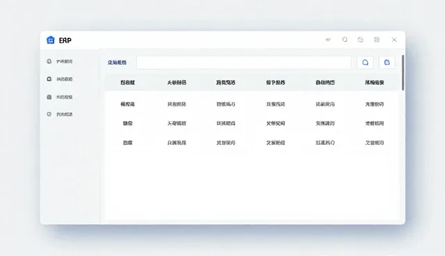The image size is (445, 256).
Task: Open the second sidebar menu item
Action: tap(60, 79)
